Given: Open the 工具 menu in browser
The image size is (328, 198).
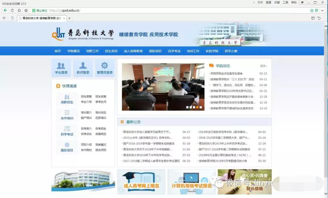Looking at the screenshot, I should [x=285, y=2].
